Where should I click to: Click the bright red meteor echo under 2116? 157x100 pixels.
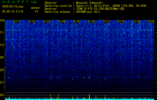coord(89,78)
